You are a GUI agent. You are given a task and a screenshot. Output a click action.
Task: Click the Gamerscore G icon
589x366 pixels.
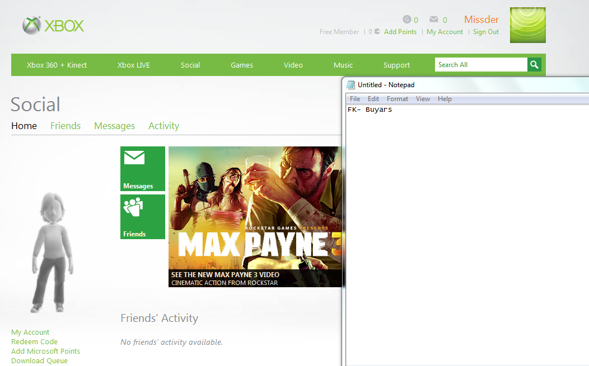(407, 19)
